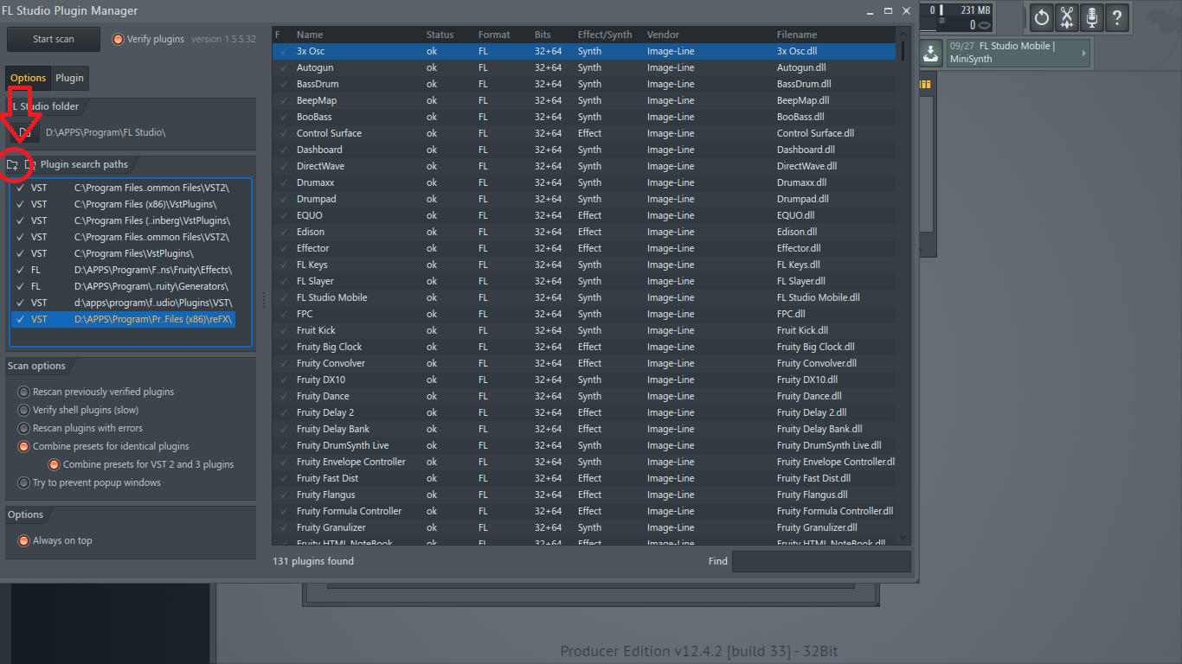The image size is (1182, 664).
Task: Sort by the Effect/Synth column header
Action: click(x=605, y=35)
